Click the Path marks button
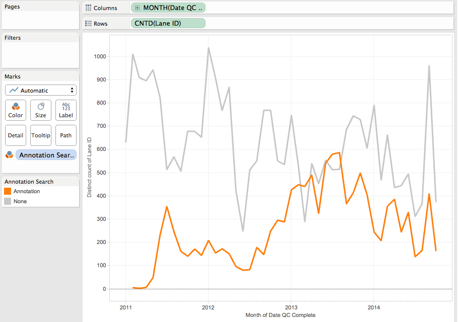 coord(66,135)
